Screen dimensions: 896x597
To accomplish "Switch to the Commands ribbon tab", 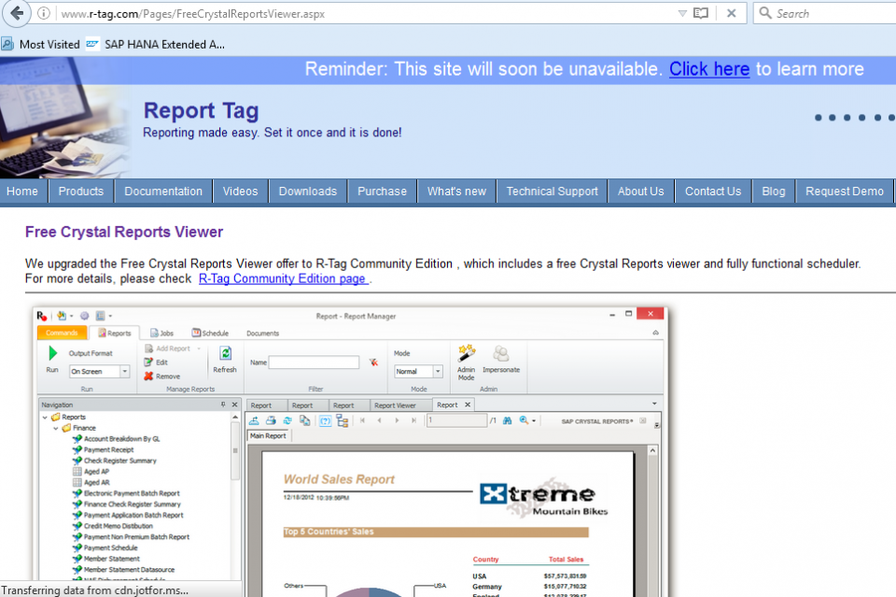I will [x=62, y=333].
